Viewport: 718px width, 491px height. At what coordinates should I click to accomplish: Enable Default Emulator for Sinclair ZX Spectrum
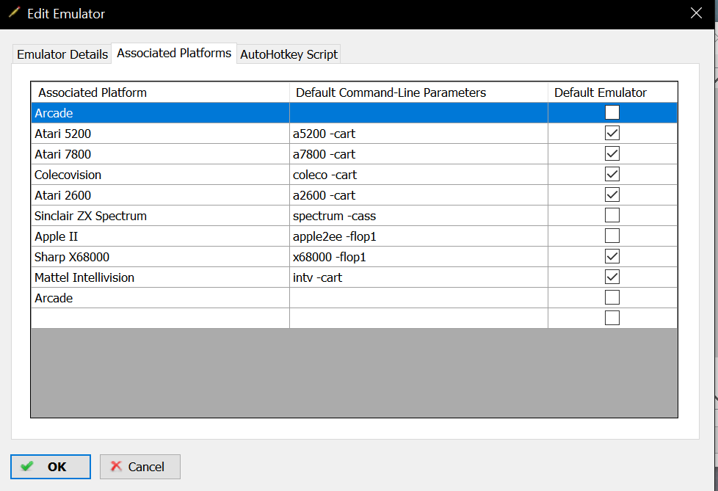(x=612, y=215)
